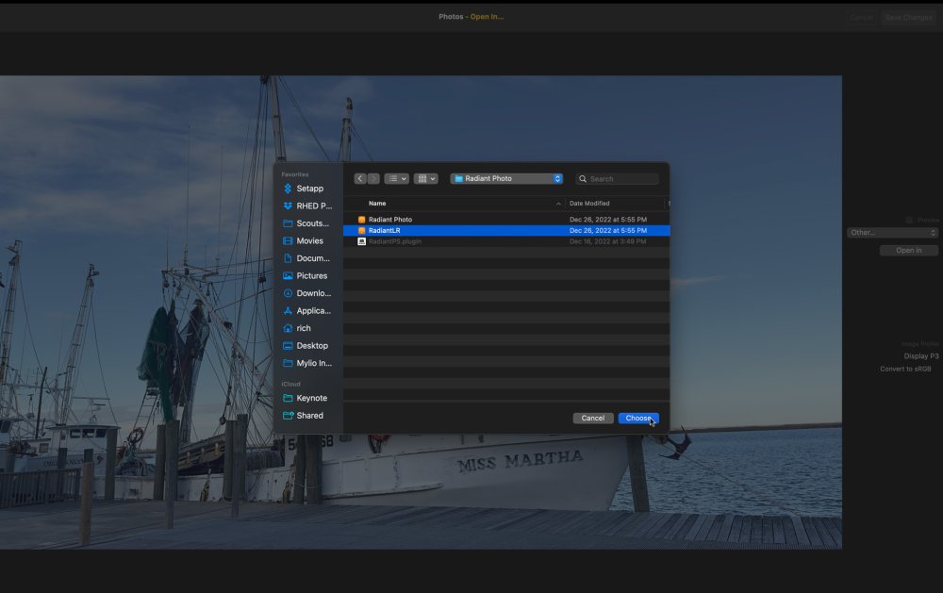Select the Pictures sidebar icon
Screen dimensions: 943x593
(288, 276)
